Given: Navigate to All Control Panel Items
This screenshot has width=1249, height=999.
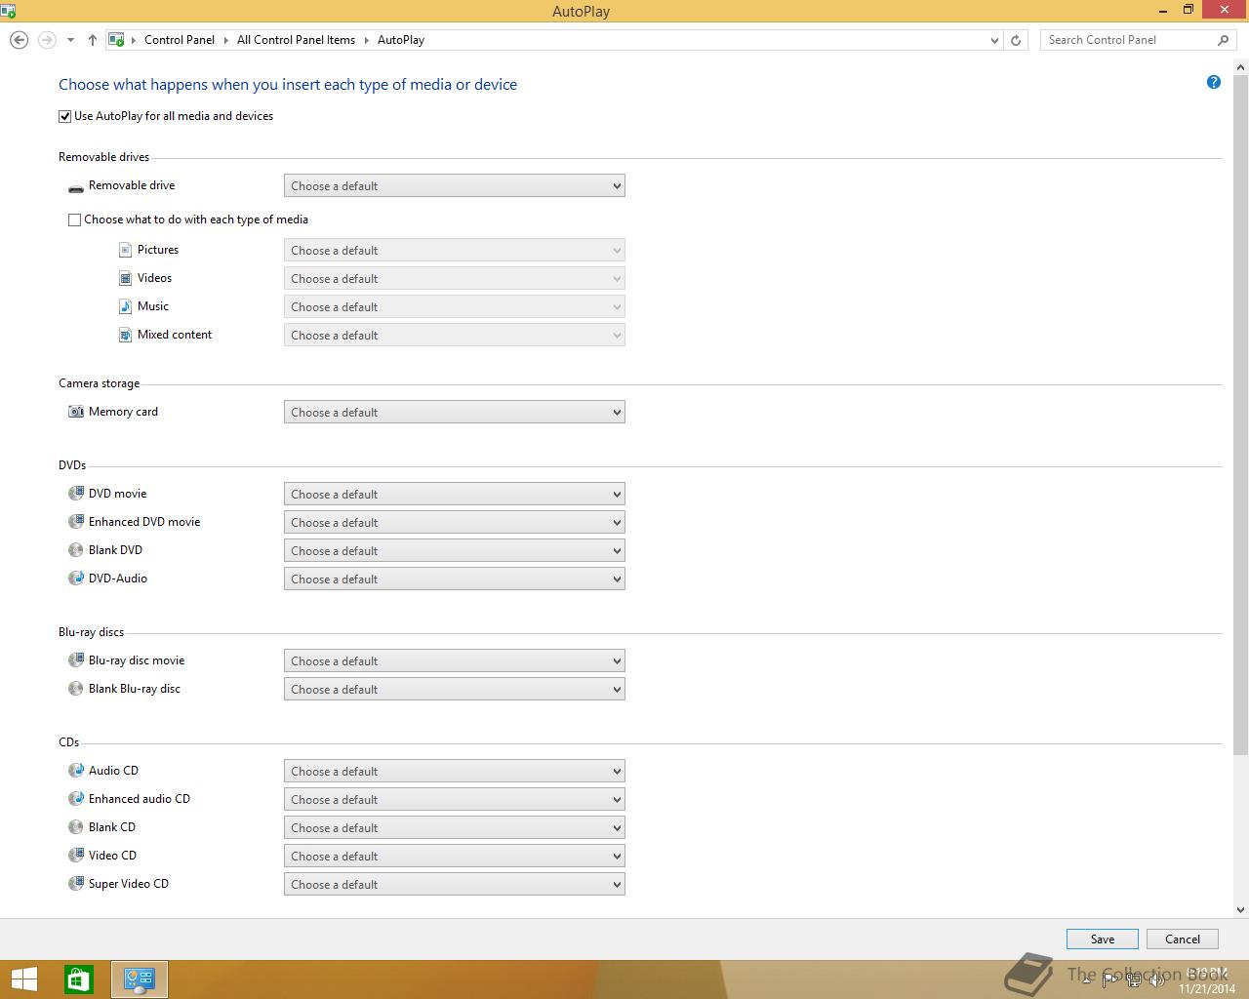Looking at the screenshot, I should coord(296,40).
